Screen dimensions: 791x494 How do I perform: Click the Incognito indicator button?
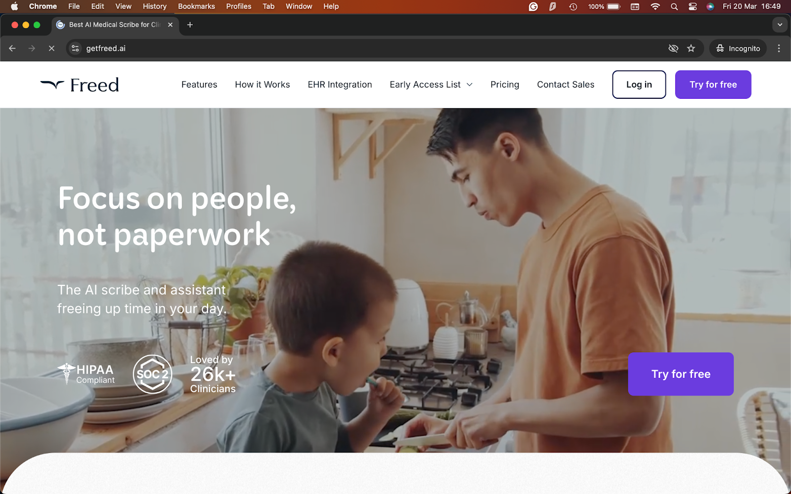point(738,48)
